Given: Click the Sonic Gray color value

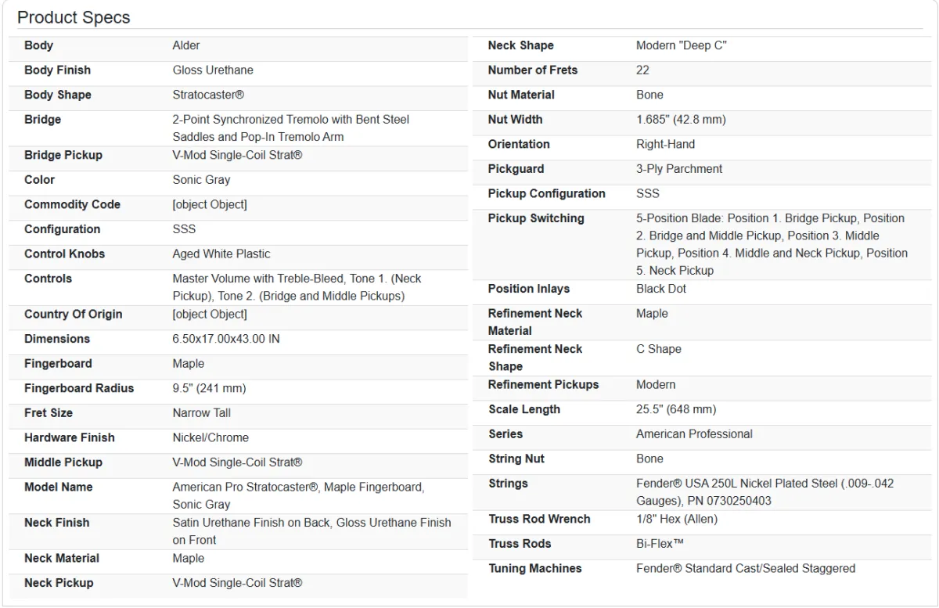Looking at the screenshot, I should (201, 180).
